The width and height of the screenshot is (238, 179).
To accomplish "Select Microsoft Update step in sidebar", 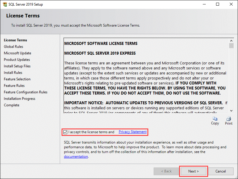I will 17,53.
